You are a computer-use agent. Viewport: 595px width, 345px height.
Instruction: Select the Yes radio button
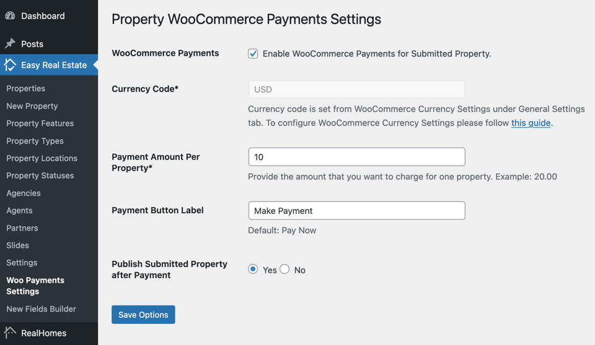pos(253,269)
